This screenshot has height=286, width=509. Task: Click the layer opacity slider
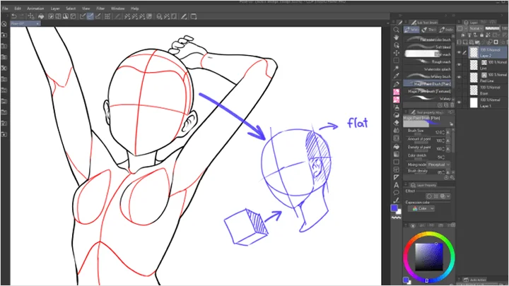click(x=493, y=28)
